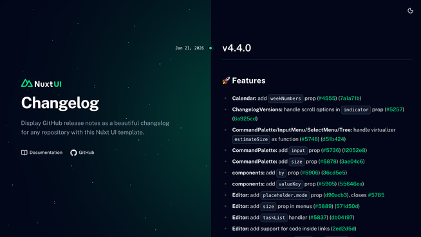This screenshot has width=421, height=237.
Task: Click the green v4.4.0 timeline dot
Action: click(x=210, y=48)
